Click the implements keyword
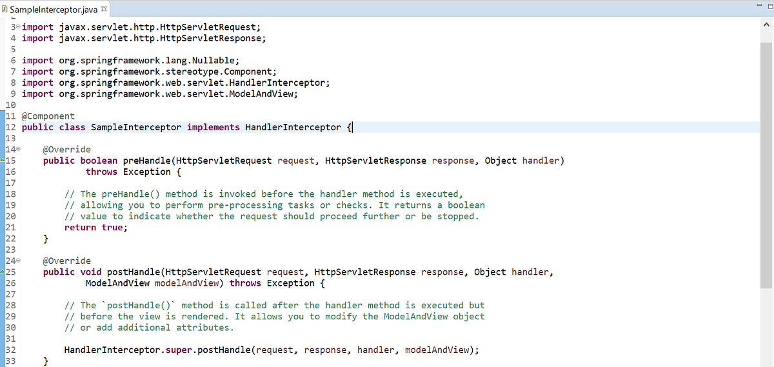Image resolution: width=774 pixels, height=367 pixels. tap(213, 127)
